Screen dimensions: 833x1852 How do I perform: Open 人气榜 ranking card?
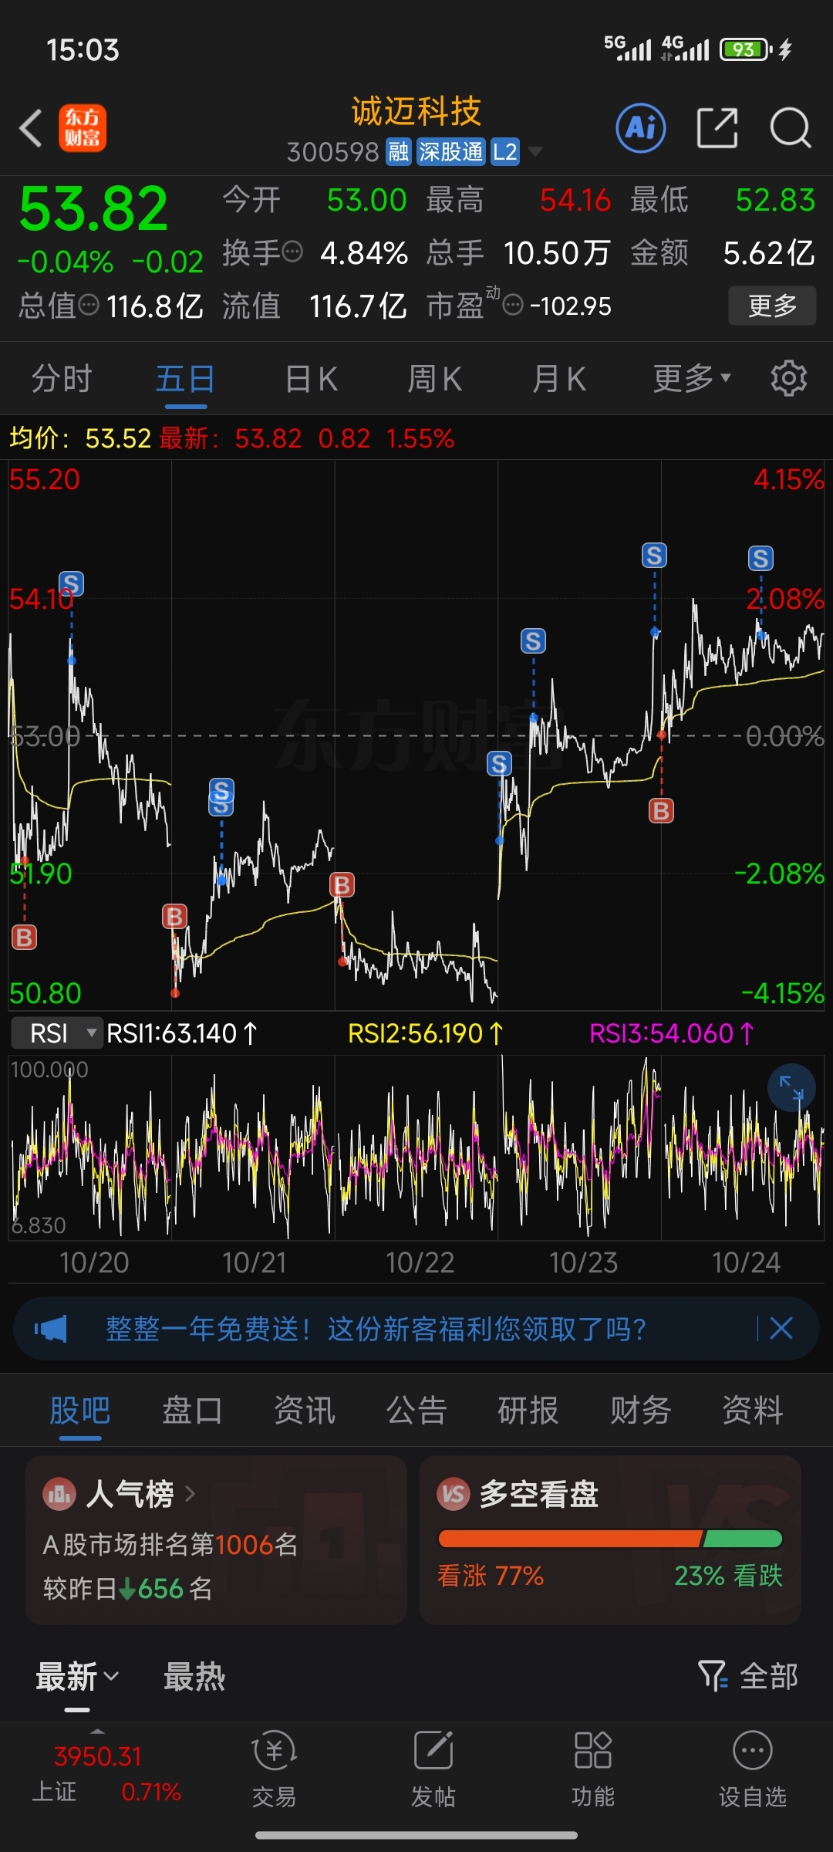[x=216, y=1540]
